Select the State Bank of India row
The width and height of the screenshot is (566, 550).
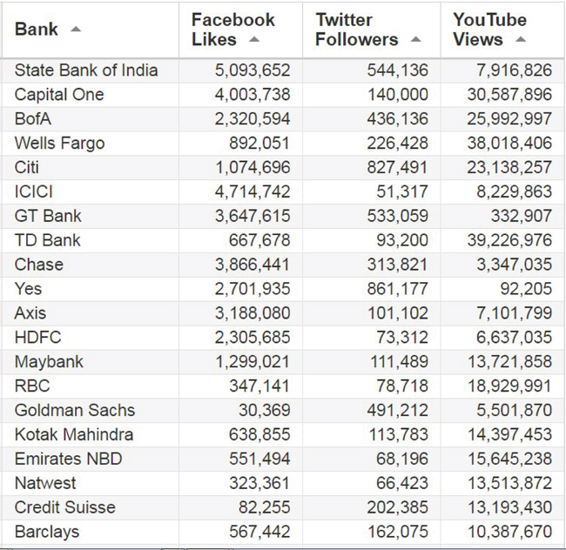tap(283, 70)
